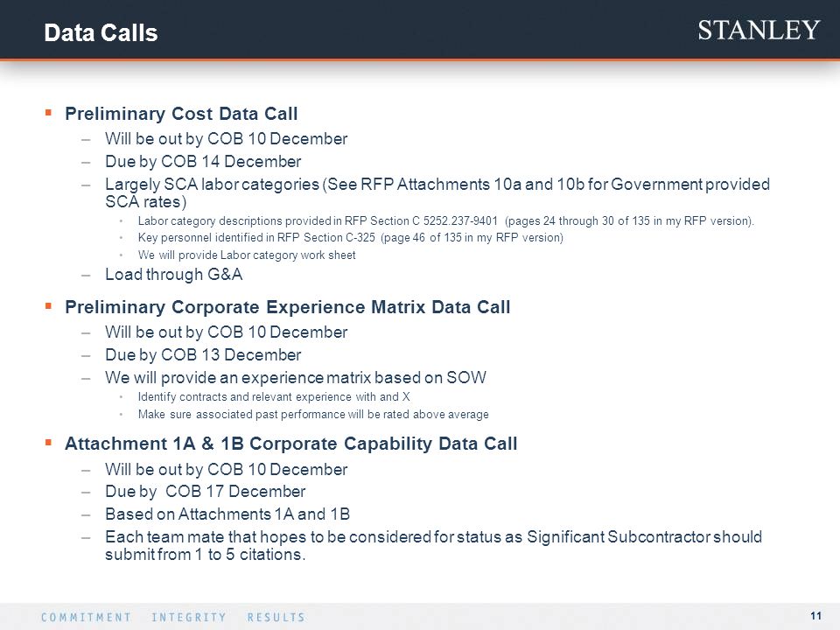Select the Key personnel identified sub-bullet text
The height and width of the screenshot is (630, 840).
pos(350,237)
